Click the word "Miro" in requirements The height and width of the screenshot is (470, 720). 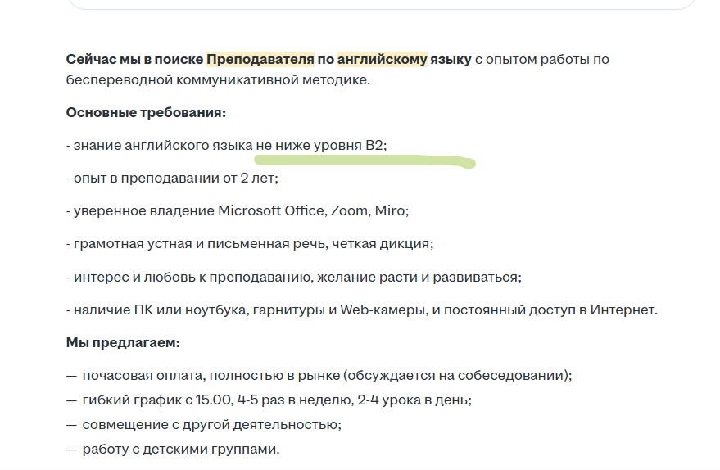click(390, 210)
